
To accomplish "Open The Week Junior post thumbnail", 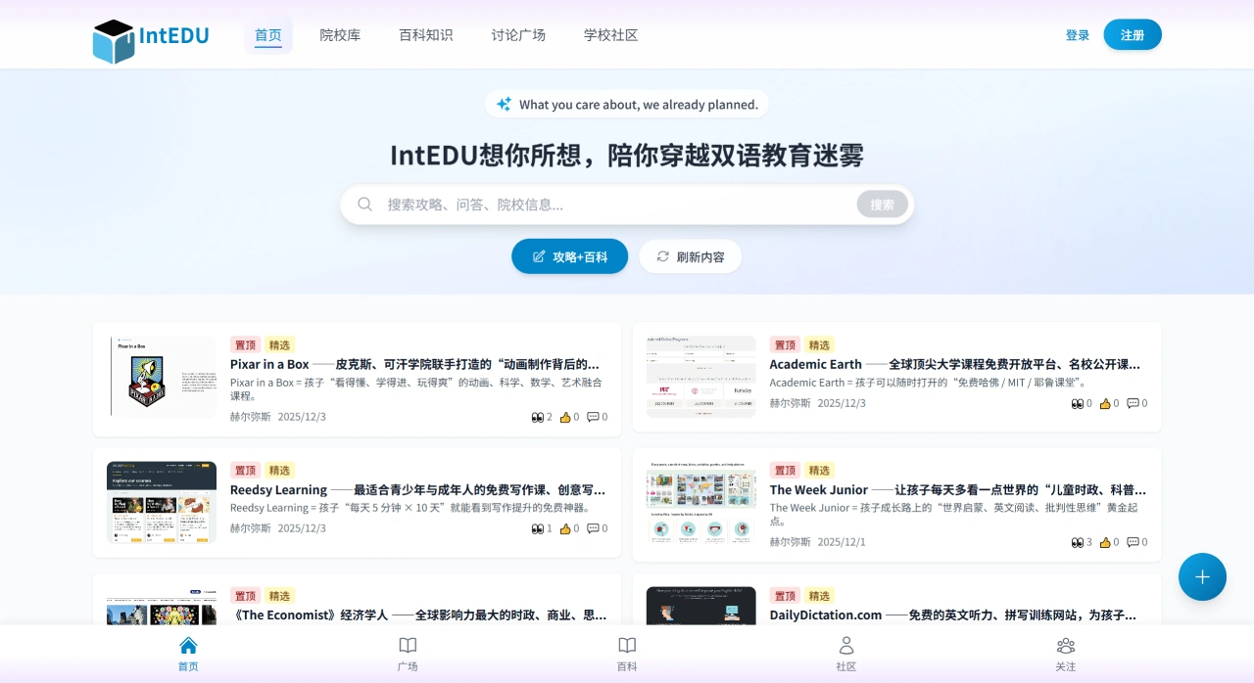I will coord(700,502).
